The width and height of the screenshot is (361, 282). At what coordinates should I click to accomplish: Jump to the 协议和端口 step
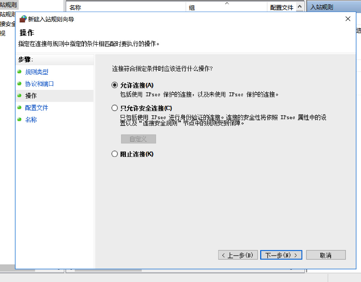coord(39,84)
